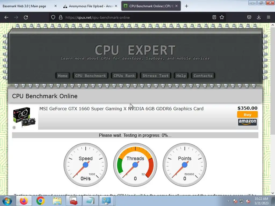Go to CPUs Rank page
The height and width of the screenshot is (206, 275).
click(124, 76)
